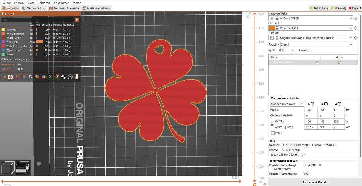Click Měřítka Y scale field
Viewport: 362px width, 186px height.
pyautogui.click(x=325, y=121)
